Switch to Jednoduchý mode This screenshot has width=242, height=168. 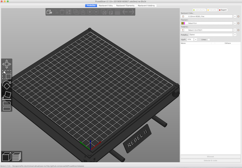coord(199,10)
